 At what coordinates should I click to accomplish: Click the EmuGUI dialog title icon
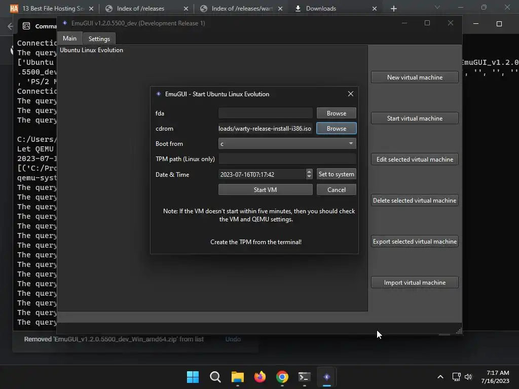point(159,94)
